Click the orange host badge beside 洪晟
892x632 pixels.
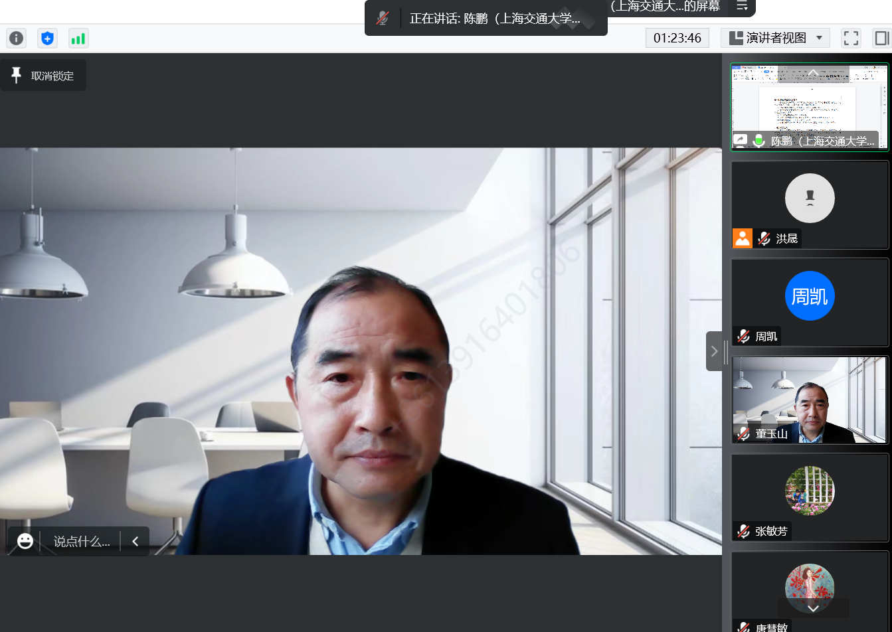click(x=743, y=238)
